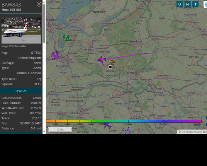Click the blue aircraft near Gemert
This screenshot has height=166, width=207.
(x=107, y=125)
